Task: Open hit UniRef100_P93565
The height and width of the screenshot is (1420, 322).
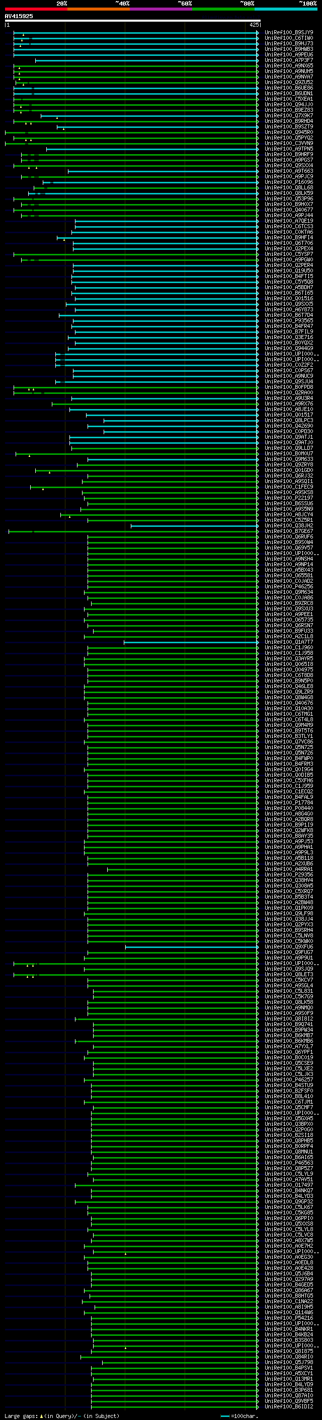Action: point(289,320)
